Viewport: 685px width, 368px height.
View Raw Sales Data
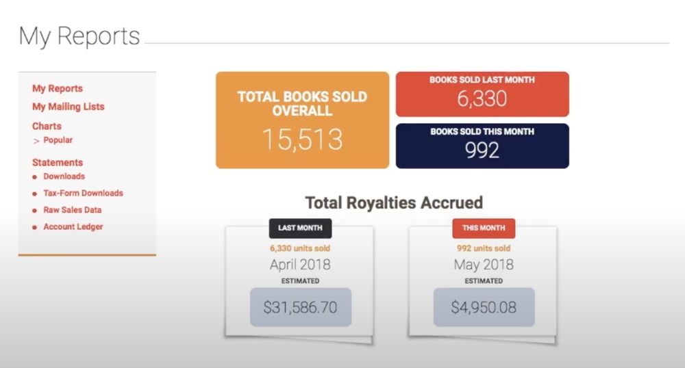pos(72,210)
